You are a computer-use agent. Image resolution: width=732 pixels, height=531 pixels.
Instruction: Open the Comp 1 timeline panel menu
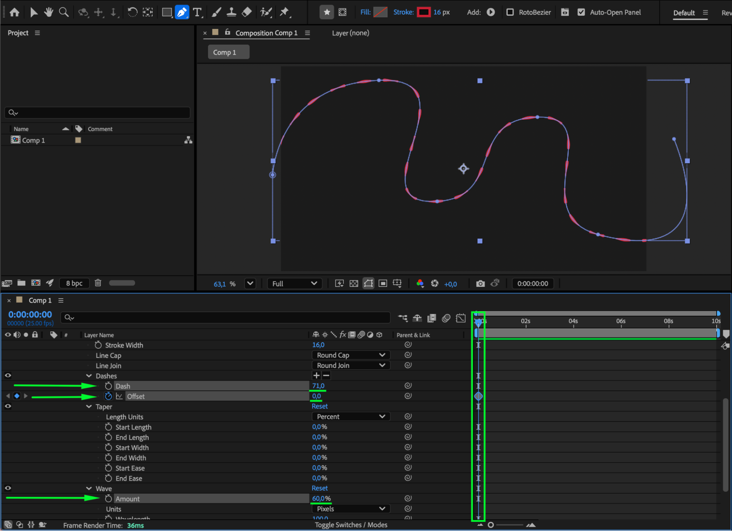point(61,300)
